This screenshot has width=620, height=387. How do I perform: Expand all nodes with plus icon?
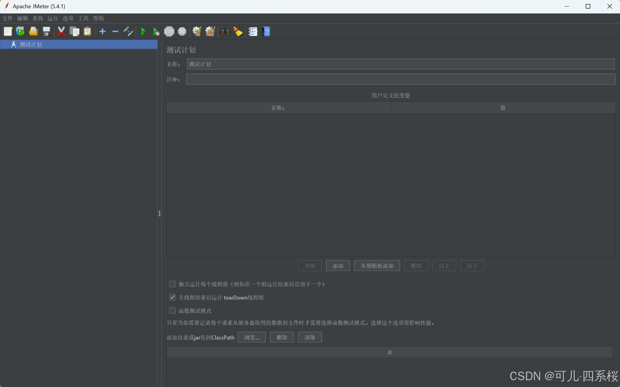coord(102,32)
